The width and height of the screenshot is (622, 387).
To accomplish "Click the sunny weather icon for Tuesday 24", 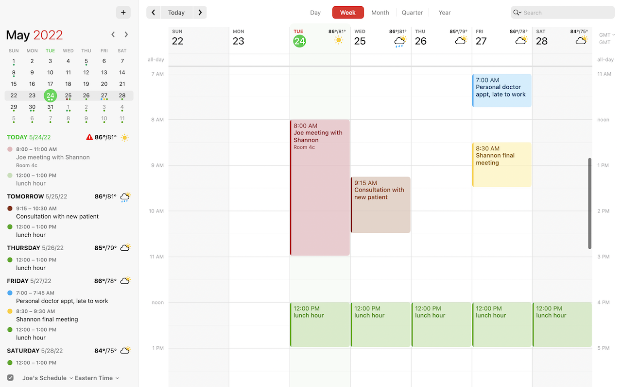I will [x=339, y=40].
